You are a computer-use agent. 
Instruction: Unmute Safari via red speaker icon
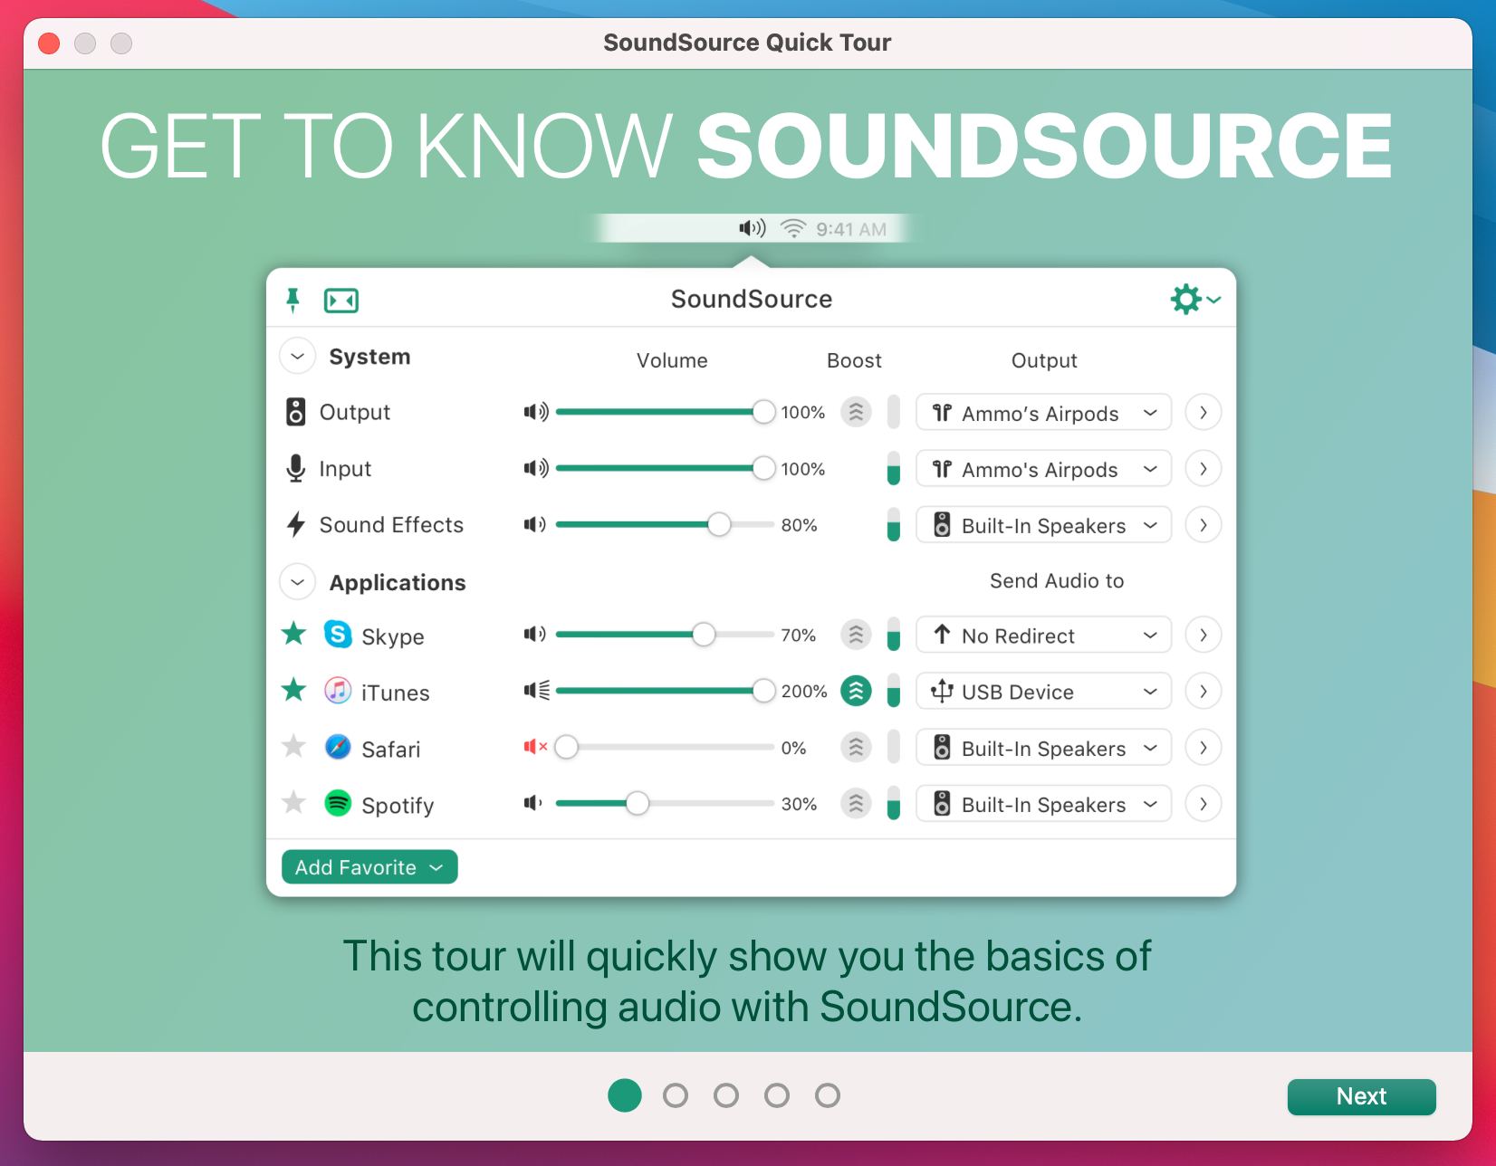(536, 747)
